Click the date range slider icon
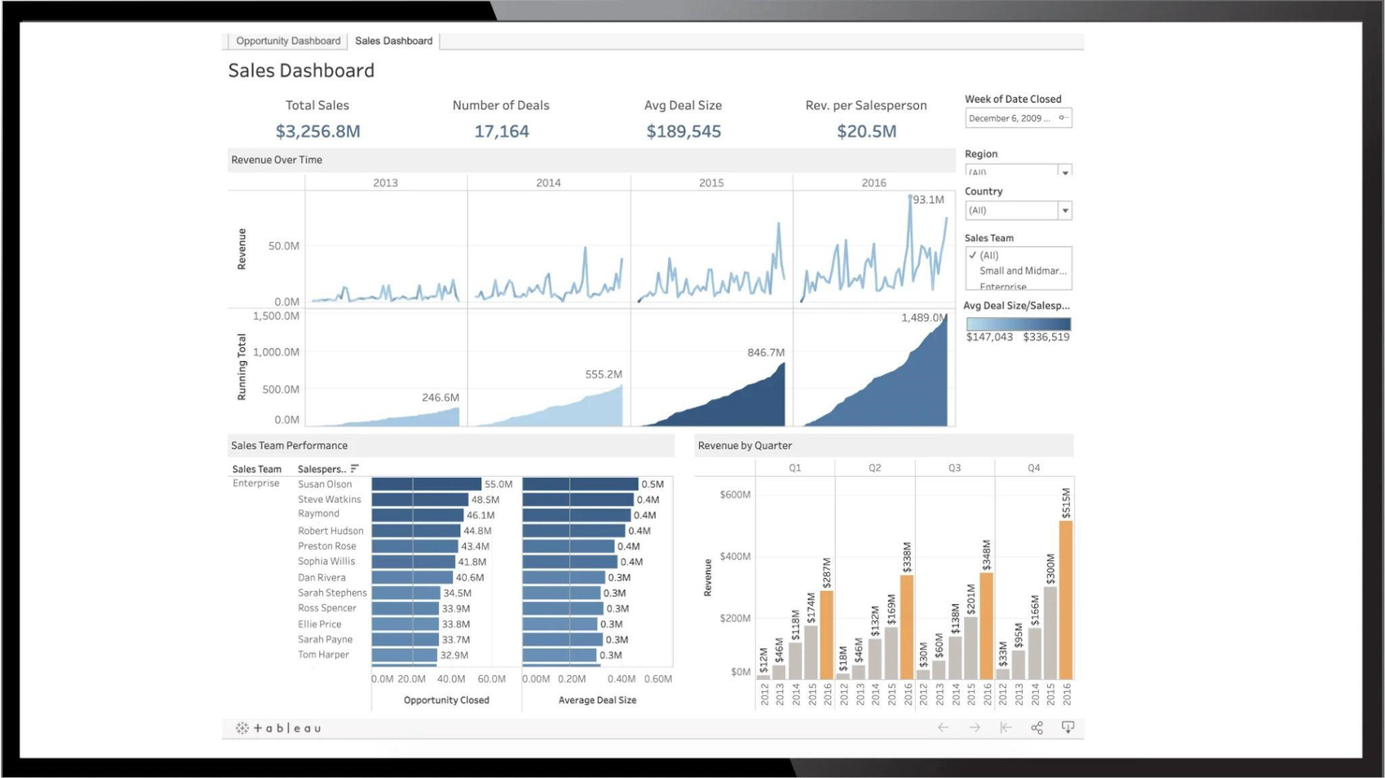This screenshot has width=1385, height=778. pos(1062,118)
